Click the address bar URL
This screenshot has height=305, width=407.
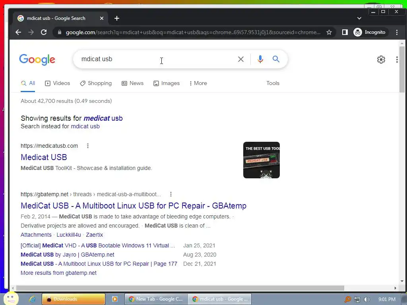pos(193,32)
